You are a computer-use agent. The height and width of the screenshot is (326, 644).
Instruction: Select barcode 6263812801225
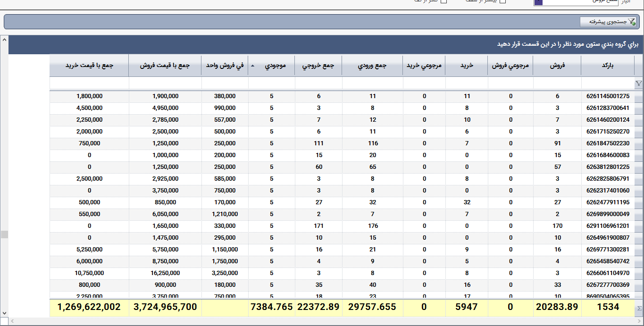coord(608,167)
